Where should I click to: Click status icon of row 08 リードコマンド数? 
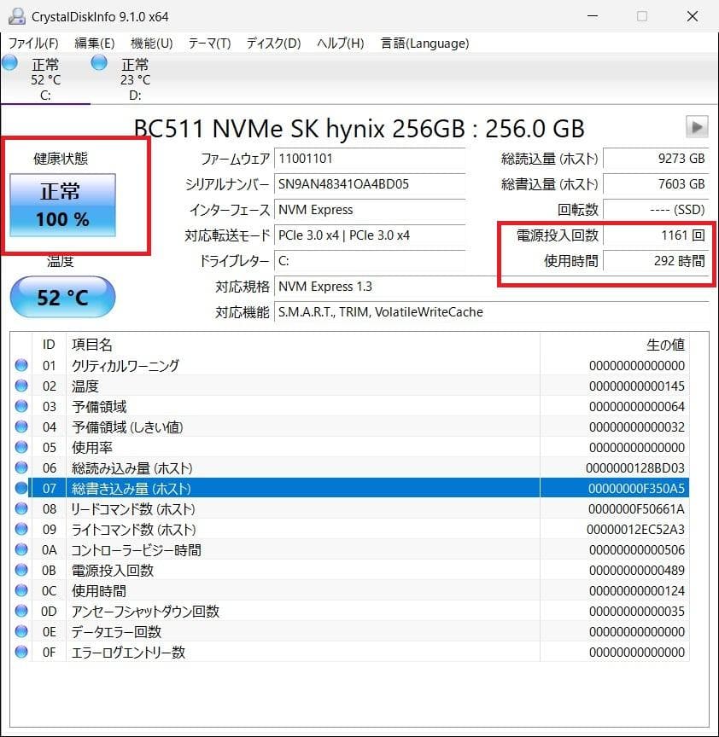21,508
